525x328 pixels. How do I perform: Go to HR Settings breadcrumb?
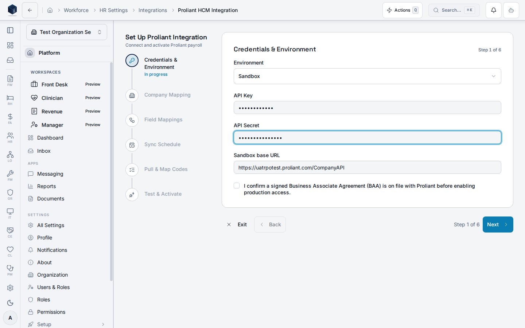(x=113, y=10)
